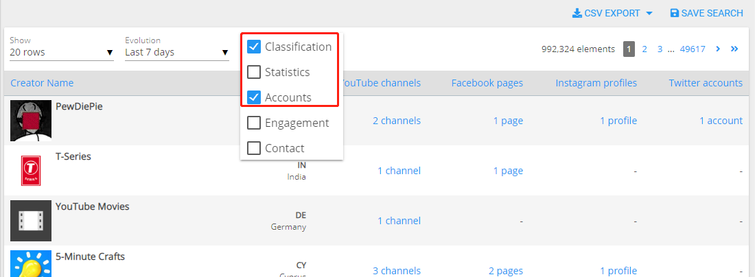Viewport: 755px width, 277px height.
Task: Open PewDiePie's 1 profile Instagram link
Action: click(x=618, y=121)
